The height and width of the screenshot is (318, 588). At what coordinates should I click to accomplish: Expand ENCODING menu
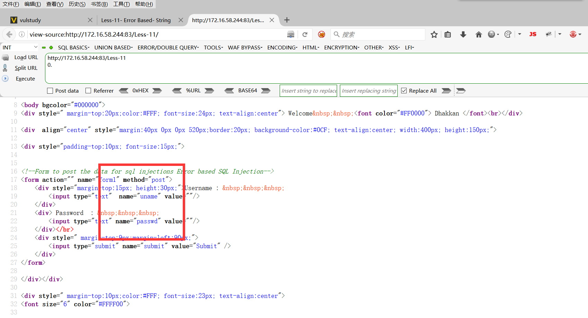pos(282,47)
